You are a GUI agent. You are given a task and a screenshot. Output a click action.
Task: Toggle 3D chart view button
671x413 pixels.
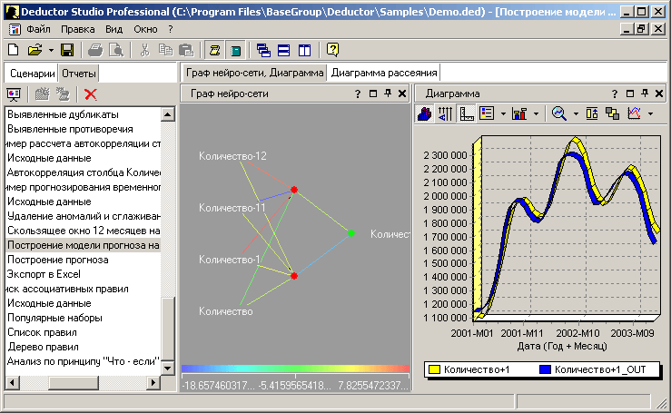[424, 113]
